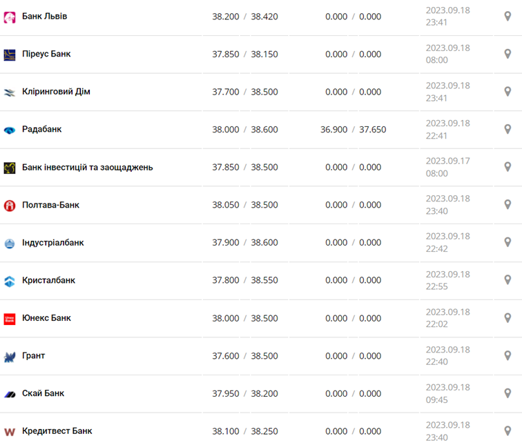Open the Банк Львів link
The width and height of the screenshot is (522, 445).
pos(44,16)
